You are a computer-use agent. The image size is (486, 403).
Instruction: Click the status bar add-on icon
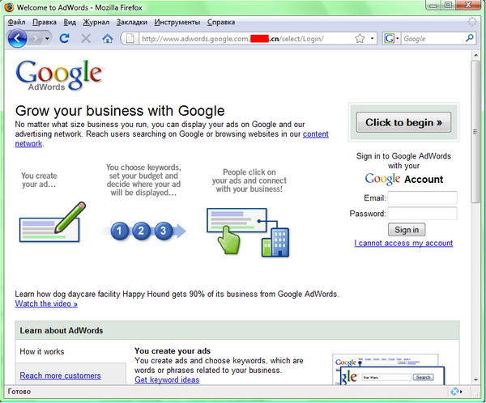click(455, 392)
